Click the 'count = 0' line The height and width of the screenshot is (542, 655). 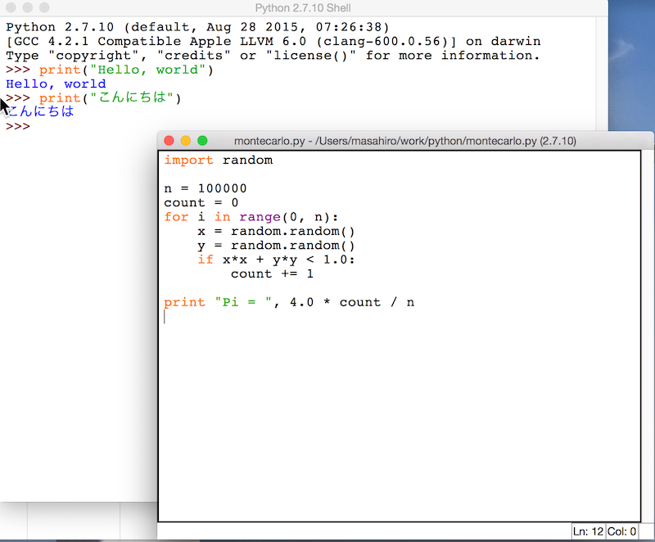point(201,203)
